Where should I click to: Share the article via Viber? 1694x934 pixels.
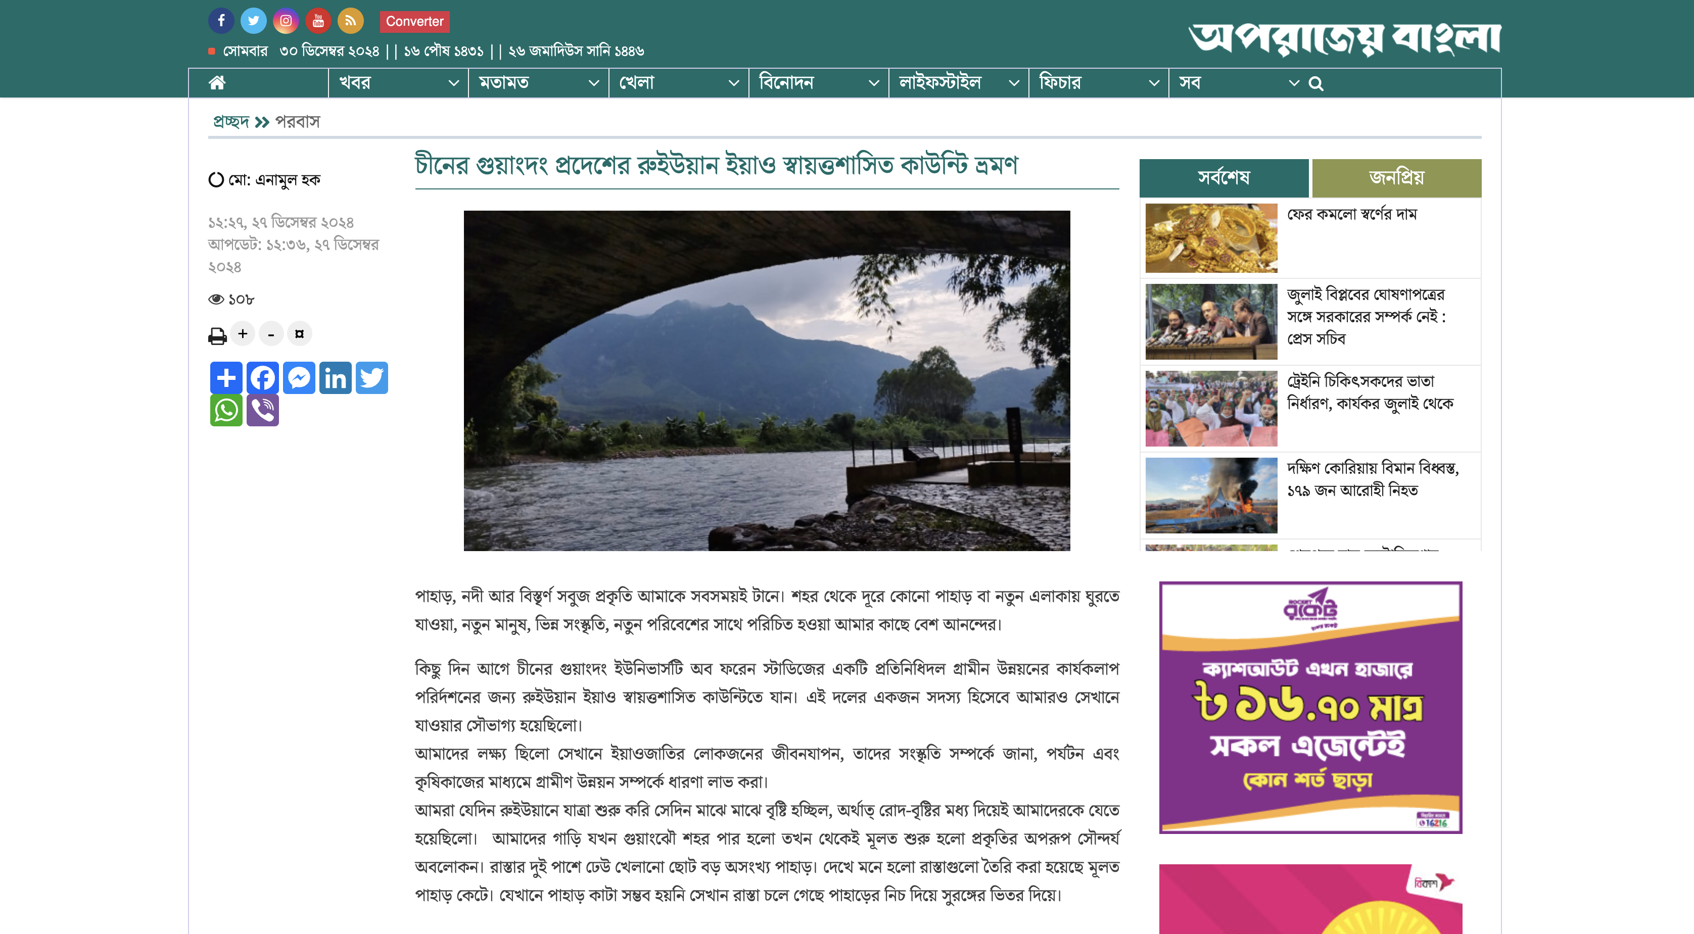click(x=263, y=410)
